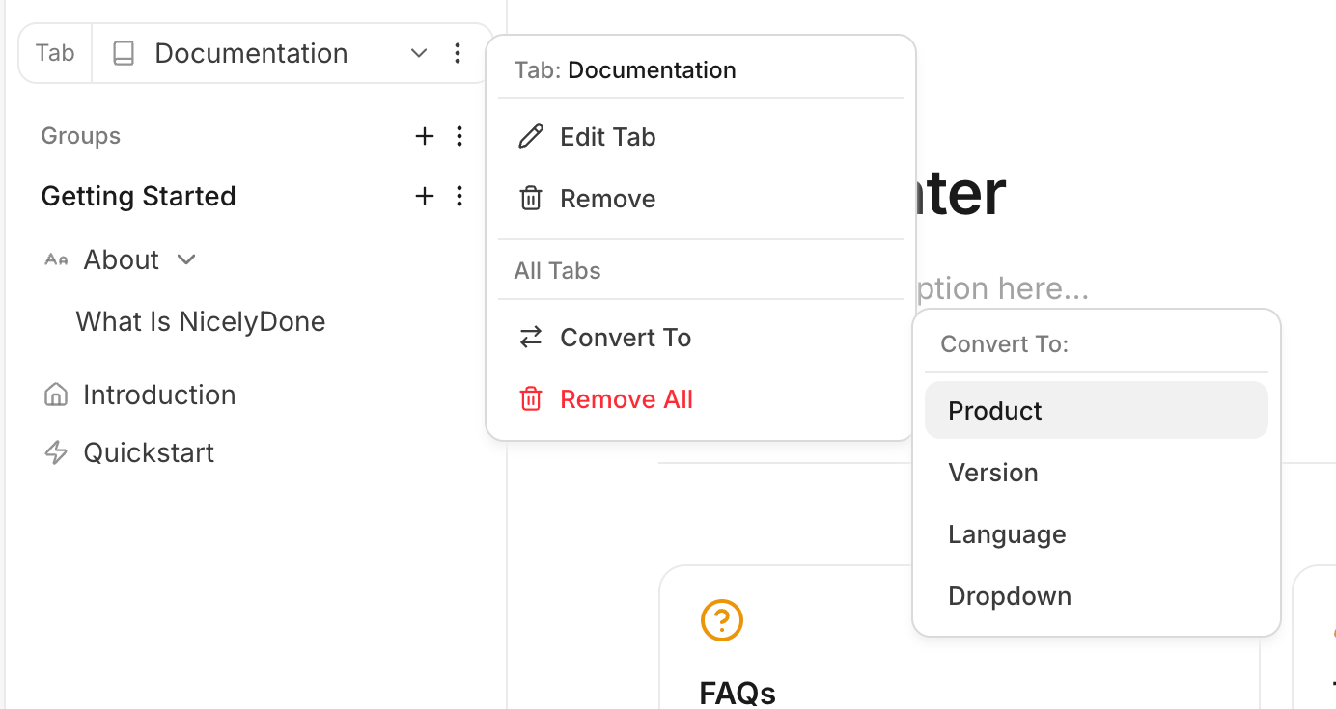The height and width of the screenshot is (709, 1336).
Task: Click the red trash Remove All icon
Action: pos(531,399)
